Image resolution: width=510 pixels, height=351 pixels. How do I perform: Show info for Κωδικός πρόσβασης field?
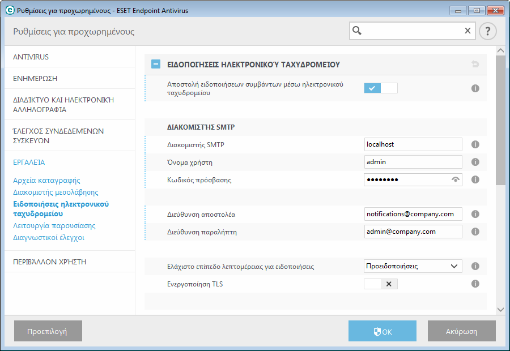[x=475, y=179]
